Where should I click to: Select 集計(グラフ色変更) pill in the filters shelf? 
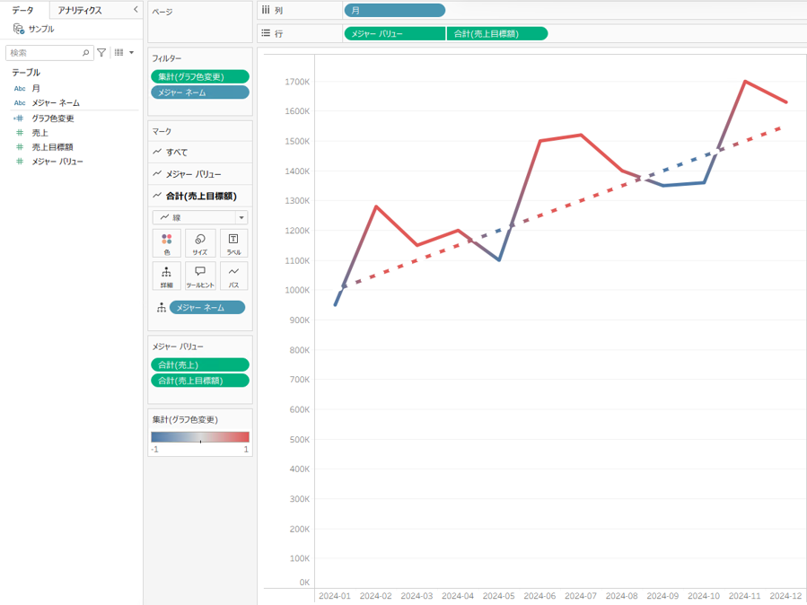200,77
